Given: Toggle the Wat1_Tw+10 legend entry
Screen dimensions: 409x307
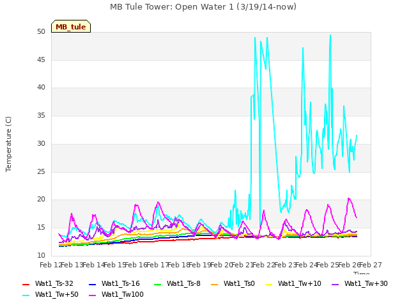Looking at the screenshot, I should coord(293,284).
